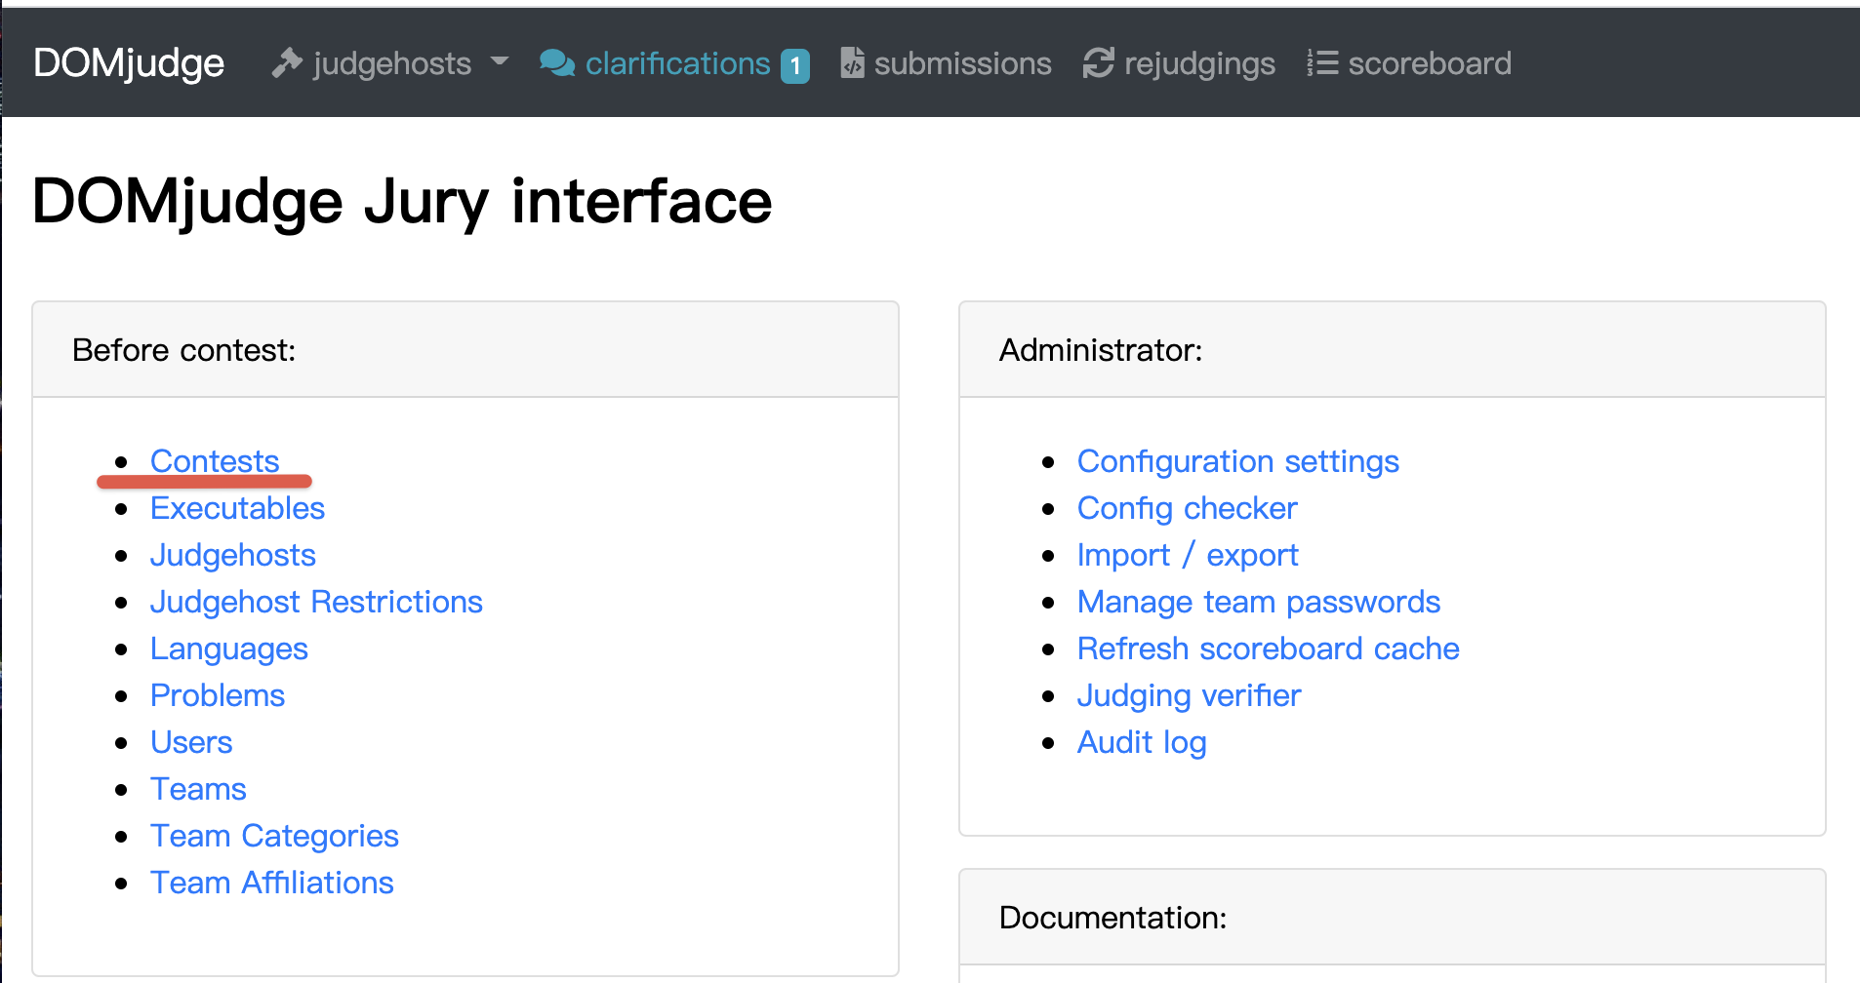
Task: Open the Audit log
Action: 1142,742
